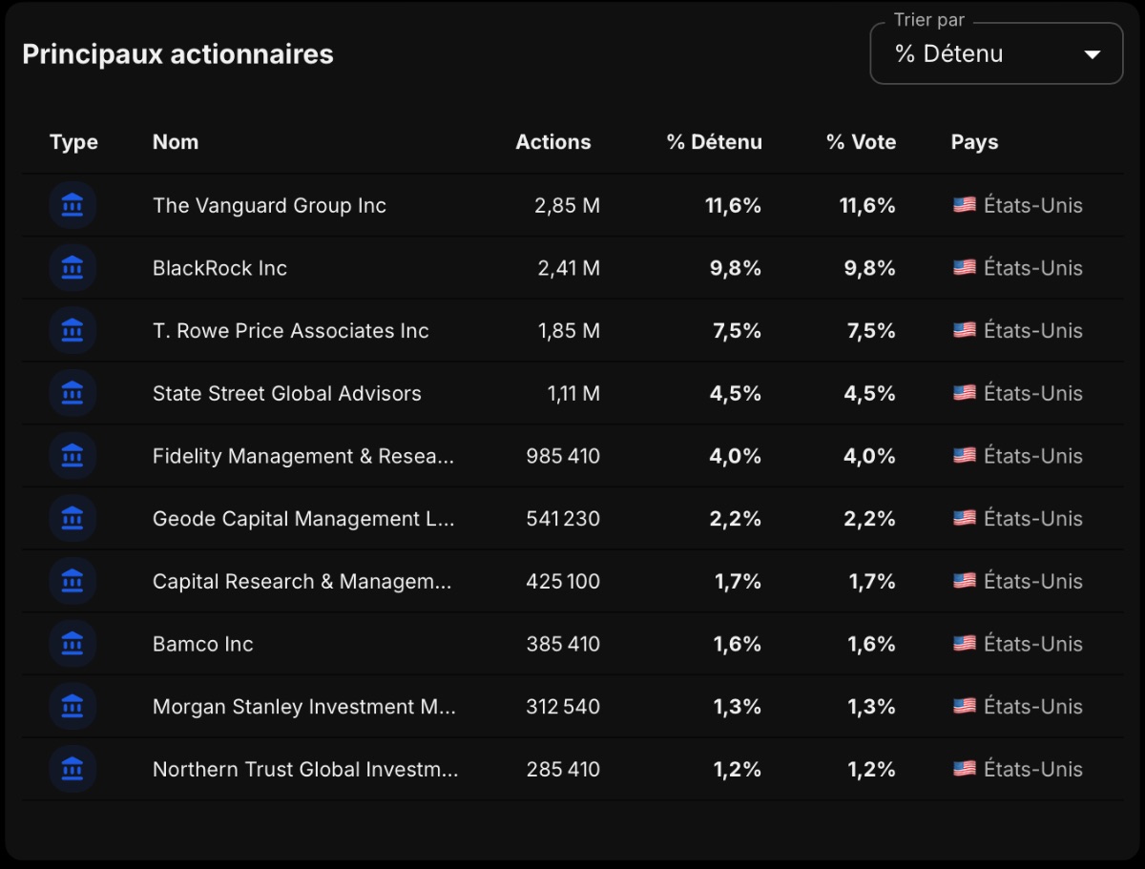Click US flag in Capital Research row

tap(965, 581)
